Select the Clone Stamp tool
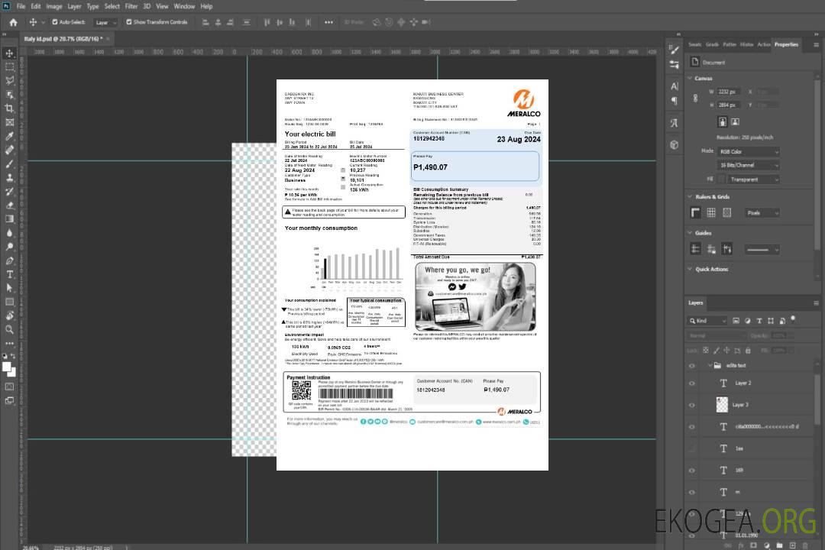This screenshot has height=550, width=825. pyautogui.click(x=9, y=178)
